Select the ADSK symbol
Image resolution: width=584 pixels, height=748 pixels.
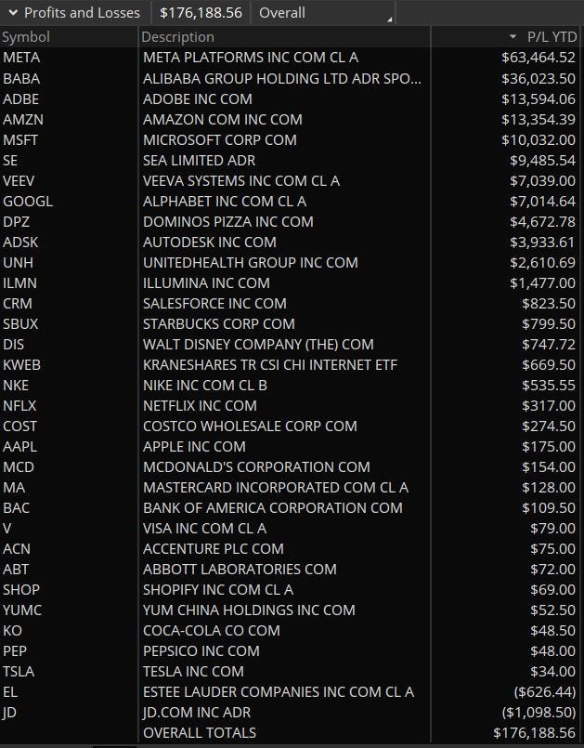click(x=20, y=243)
